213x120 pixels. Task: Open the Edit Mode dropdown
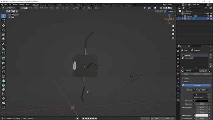[13, 8]
